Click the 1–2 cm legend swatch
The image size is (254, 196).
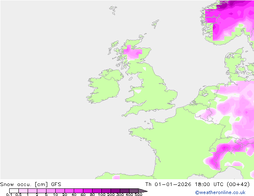[32, 191]
